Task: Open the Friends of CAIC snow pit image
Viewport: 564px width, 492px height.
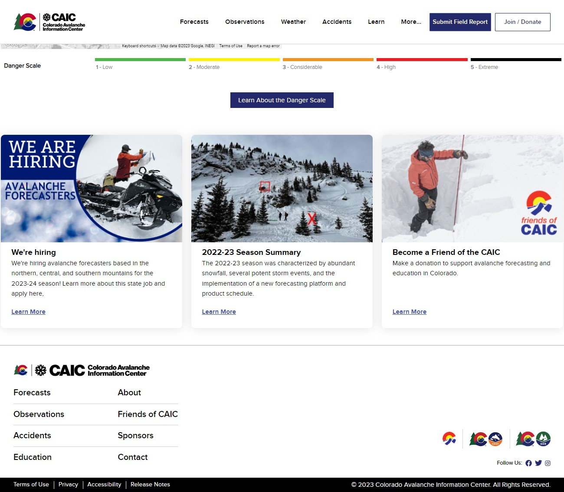Action: 472,189
